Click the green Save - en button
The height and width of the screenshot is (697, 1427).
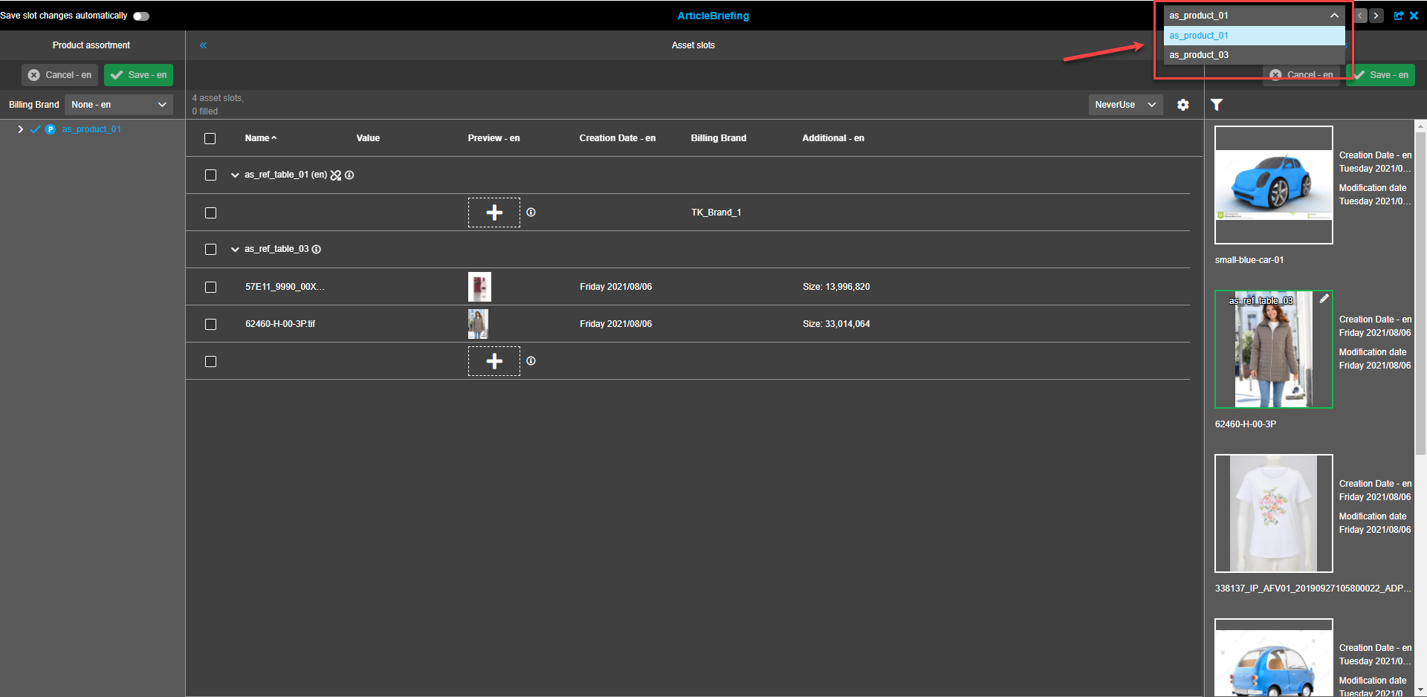(x=1379, y=74)
